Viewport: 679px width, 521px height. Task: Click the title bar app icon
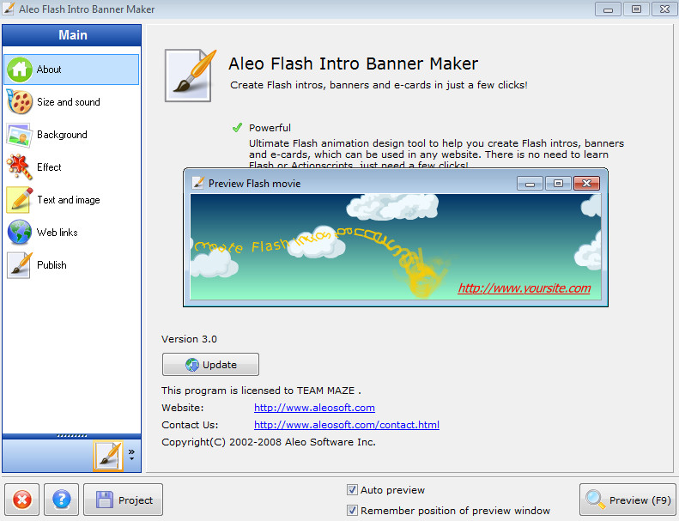(x=9, y=9)
